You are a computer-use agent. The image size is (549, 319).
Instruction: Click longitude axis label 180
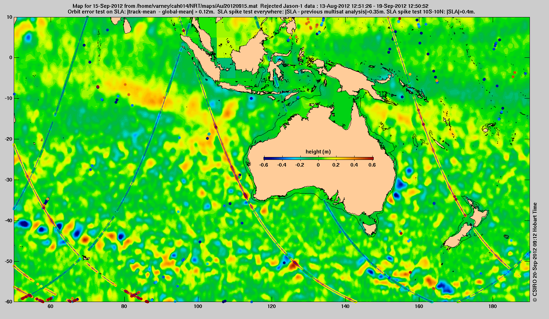point(493,306)
